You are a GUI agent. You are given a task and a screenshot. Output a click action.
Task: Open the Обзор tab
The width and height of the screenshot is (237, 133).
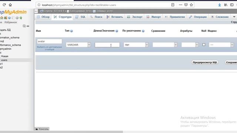pos(43,17)
